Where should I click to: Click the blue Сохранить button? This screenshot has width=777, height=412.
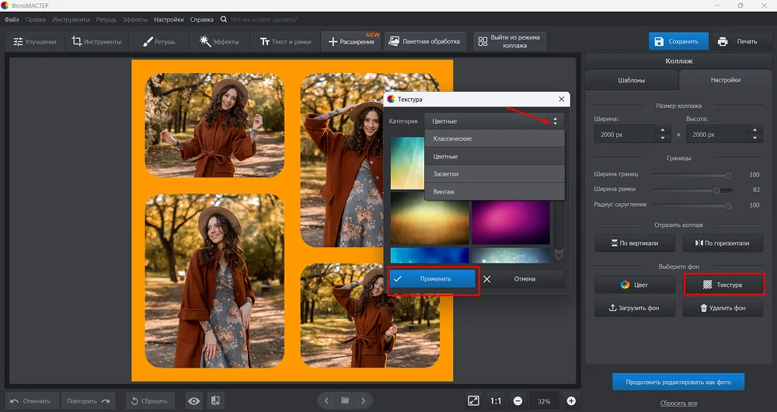[x=678, y=42]
